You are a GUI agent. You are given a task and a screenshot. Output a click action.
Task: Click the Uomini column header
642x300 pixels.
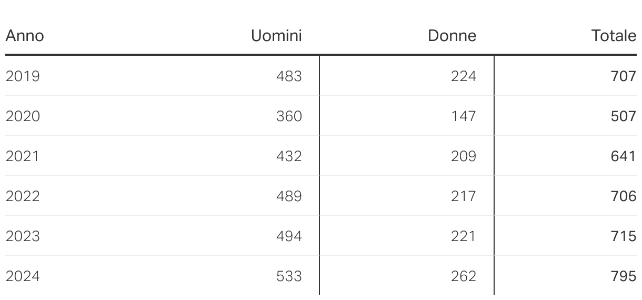click(x=276, y=36)
